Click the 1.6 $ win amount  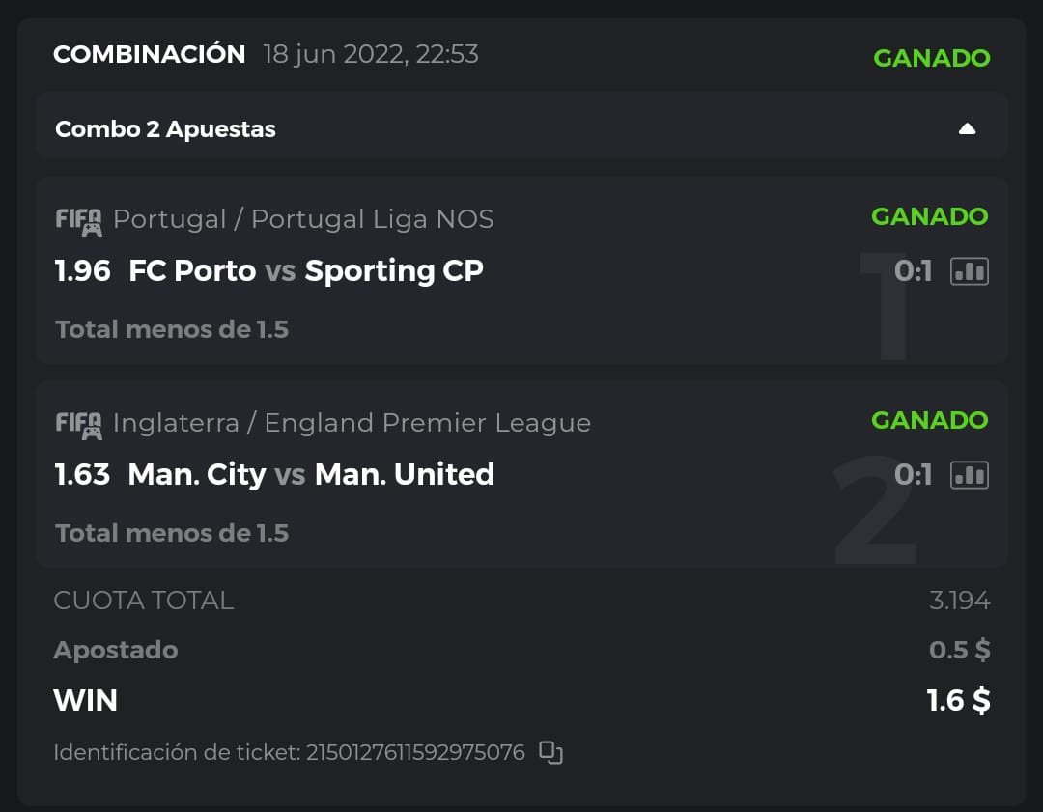tap(958, 700)
